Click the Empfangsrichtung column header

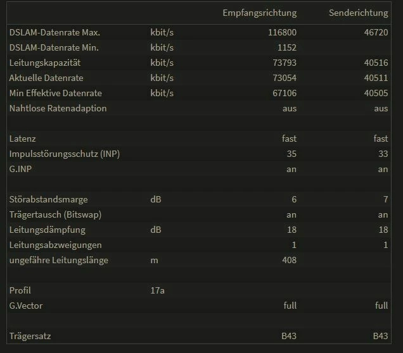[x=259, y=13]
